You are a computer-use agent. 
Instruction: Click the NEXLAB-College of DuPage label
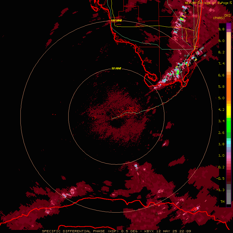[207, 3]
